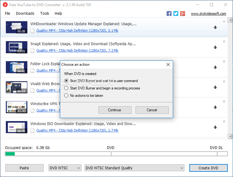
Task: Open the File menu
Action: (7, 13)
